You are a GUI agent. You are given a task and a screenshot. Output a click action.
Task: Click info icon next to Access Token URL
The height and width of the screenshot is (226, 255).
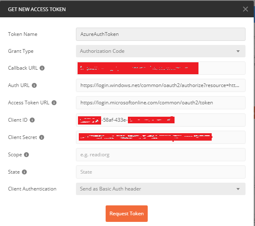[54, 103]
